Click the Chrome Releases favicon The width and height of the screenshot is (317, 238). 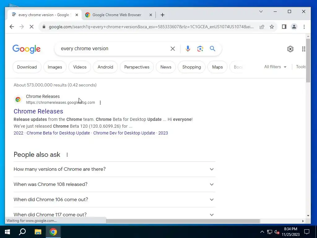point(18,99)
